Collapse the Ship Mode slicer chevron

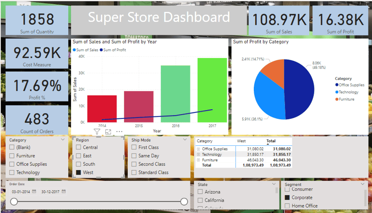(x=185, y=139)
